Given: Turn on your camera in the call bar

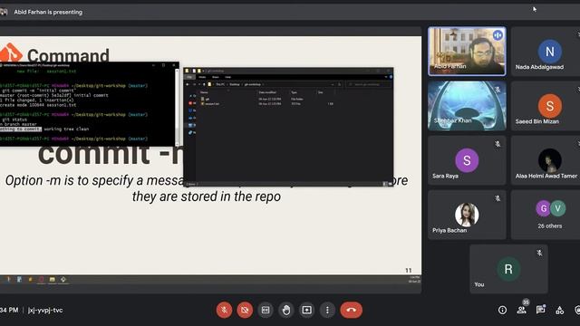Looking at the screenshot, I should [x=245, y=310].
